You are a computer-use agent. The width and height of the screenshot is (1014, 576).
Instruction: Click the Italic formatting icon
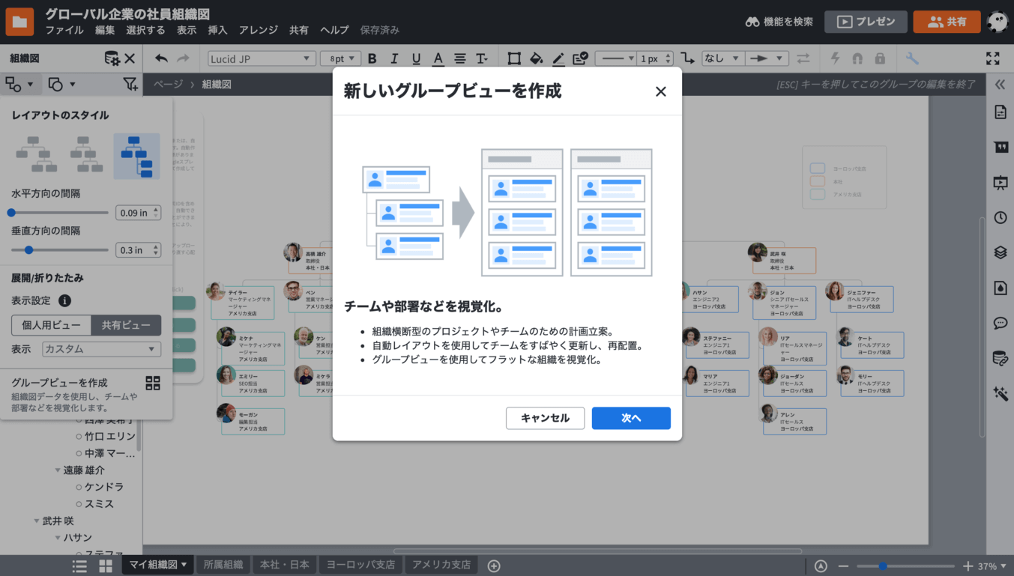[394, 58]
